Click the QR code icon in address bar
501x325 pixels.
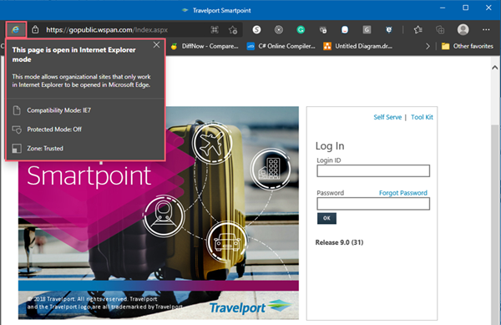point(215,30)
